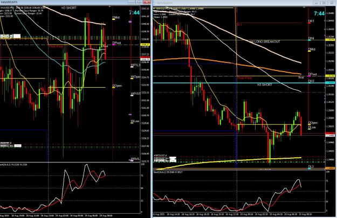337x218 pixels.
Task: Click the Stoch indicator label in XAUUSD subwindow
Action: point(13,165)
